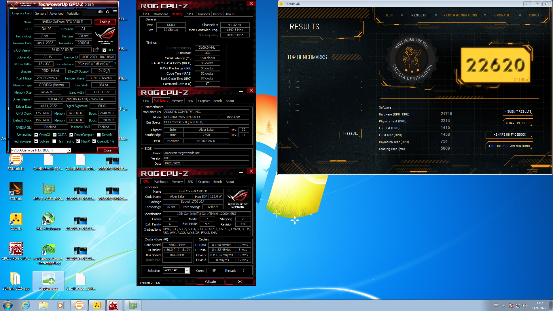Open the Catzilla TEST tab
The image size is (553, 311).
pos(389,15)
